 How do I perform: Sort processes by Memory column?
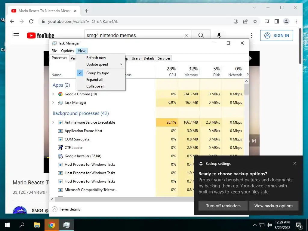(189, 72)
